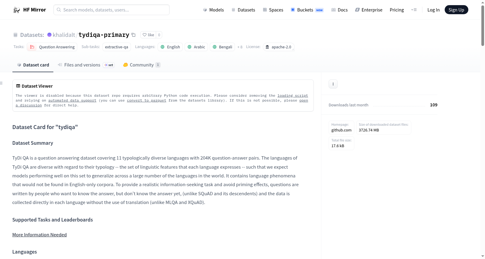Viewport: 485px width, 259px height.
Task: Filter by Question Answering task tag
Action: [x=52, y=47]
